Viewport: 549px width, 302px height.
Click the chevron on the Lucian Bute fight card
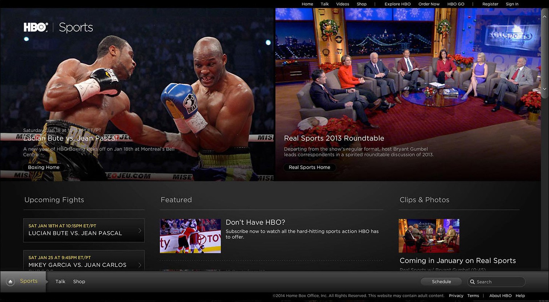click(140, 230)
